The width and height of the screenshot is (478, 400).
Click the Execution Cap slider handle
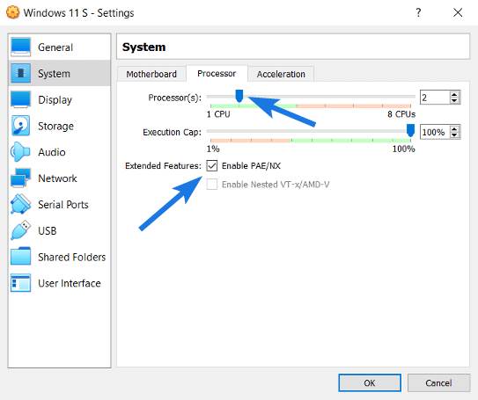[x=410, y=130]
